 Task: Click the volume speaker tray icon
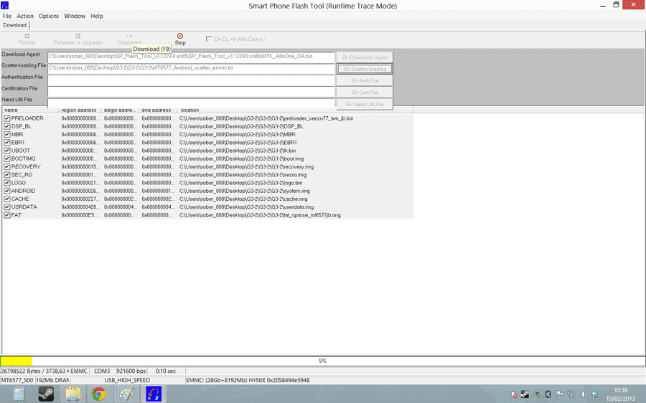click(583, 394)
